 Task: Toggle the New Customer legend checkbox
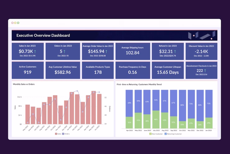click(x=150, y=134)
